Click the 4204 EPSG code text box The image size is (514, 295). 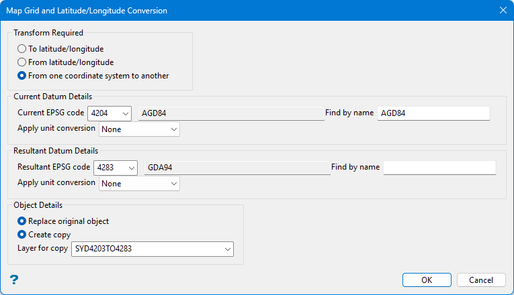click(103, 113)
